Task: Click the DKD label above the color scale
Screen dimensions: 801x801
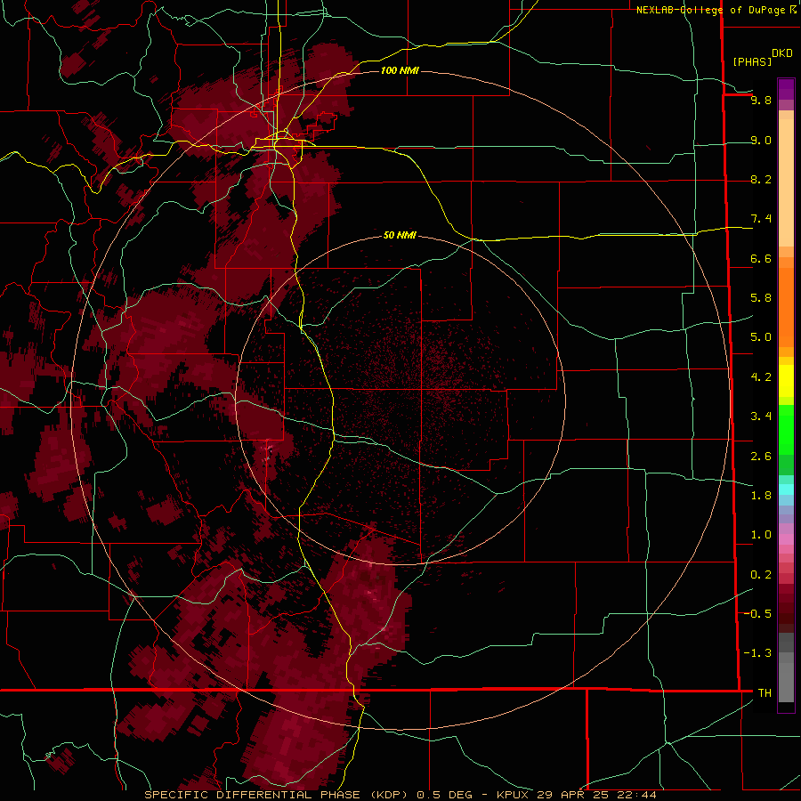Action: coord(782,53)
